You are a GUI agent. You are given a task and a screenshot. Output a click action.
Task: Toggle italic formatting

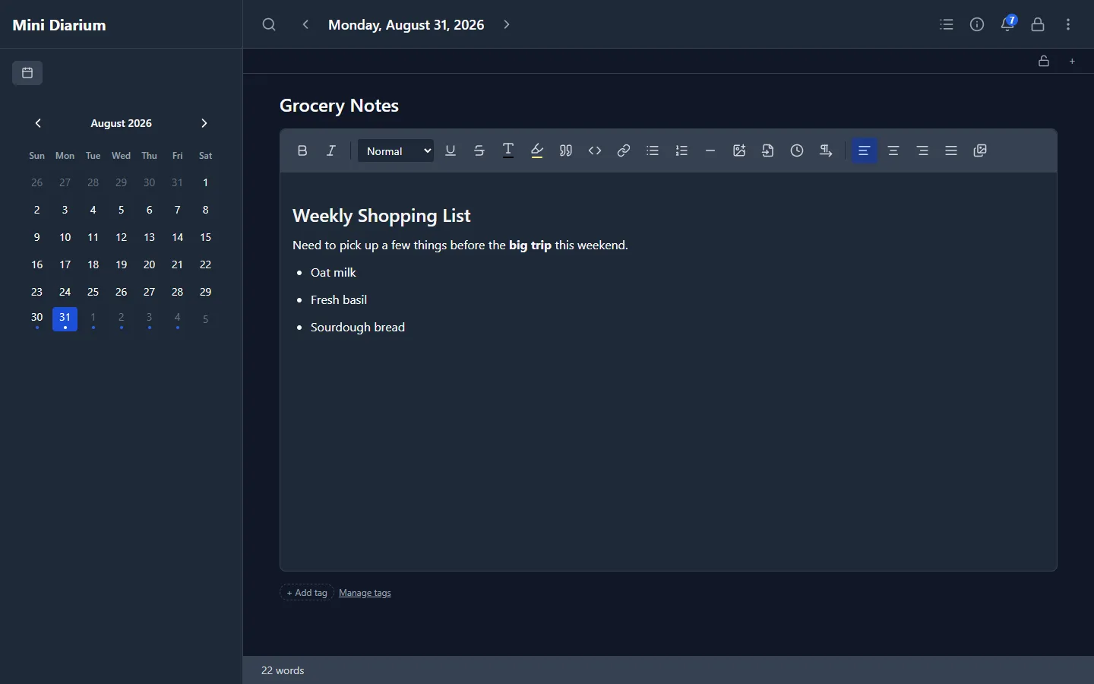click(x=331, y=150)
